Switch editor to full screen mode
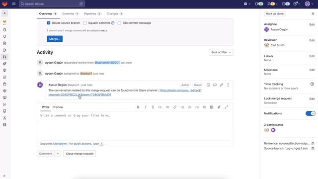Image resolution: width=318 pixels, height=179 pixels. [x=227, y=107]
